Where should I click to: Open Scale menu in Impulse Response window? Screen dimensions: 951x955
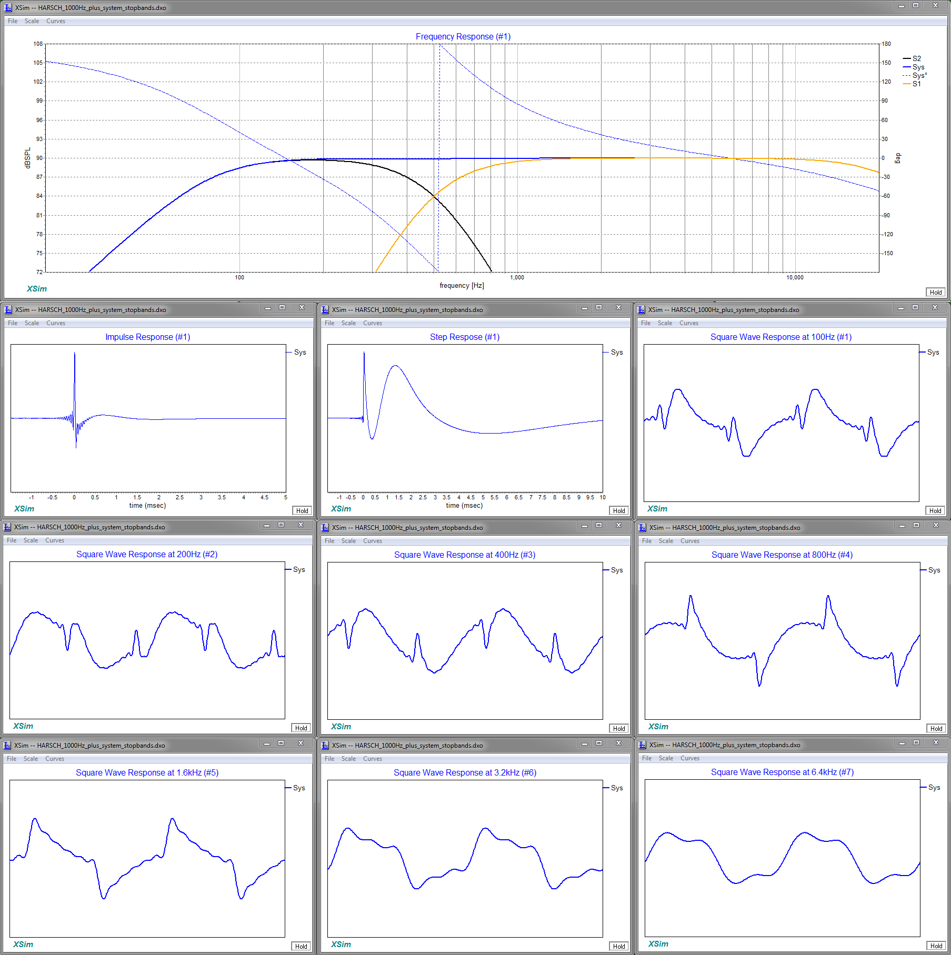click(32, 323)
